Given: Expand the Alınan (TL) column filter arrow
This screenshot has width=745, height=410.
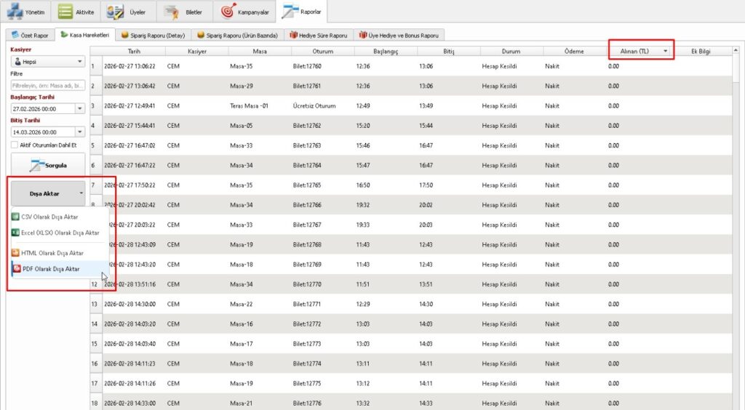Looking at the screenshot, I should (666, 51).
